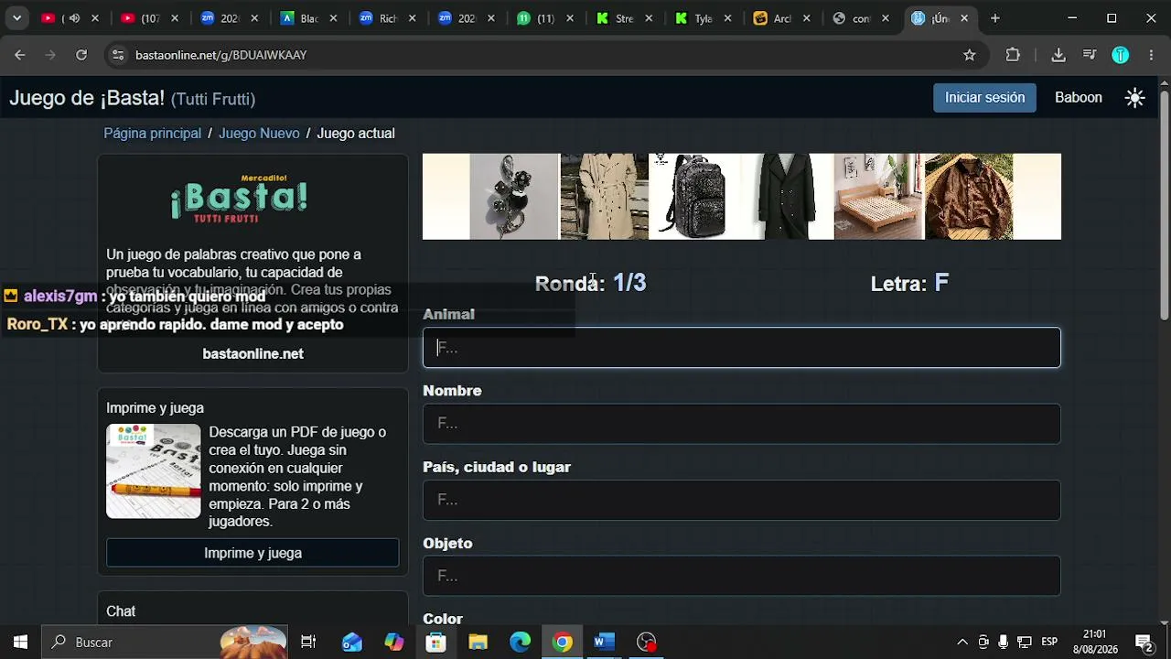
Task: Open the Windows Start menu
Action: point(20,642)
